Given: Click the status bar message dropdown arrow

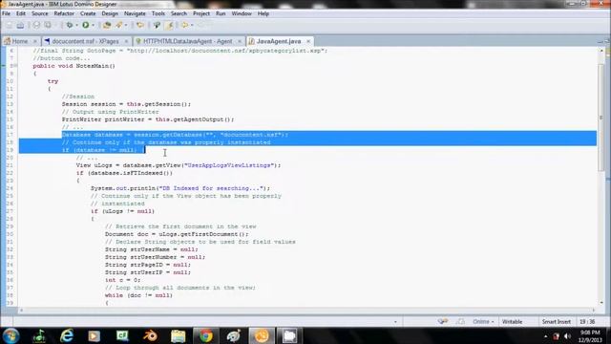Looking at the screenshot, I should coord(395,322).
